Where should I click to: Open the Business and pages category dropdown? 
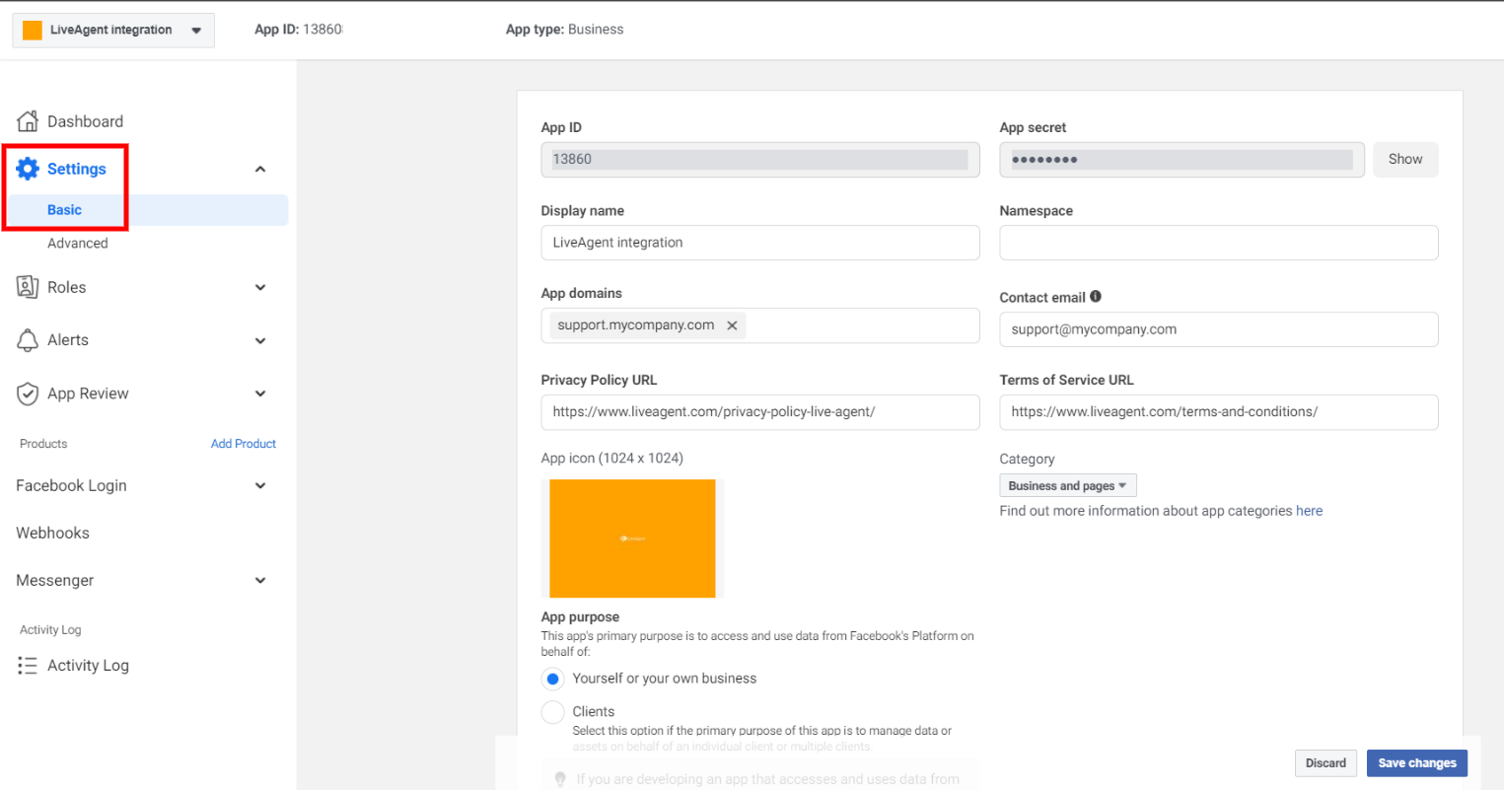[x=1067, y=484]
